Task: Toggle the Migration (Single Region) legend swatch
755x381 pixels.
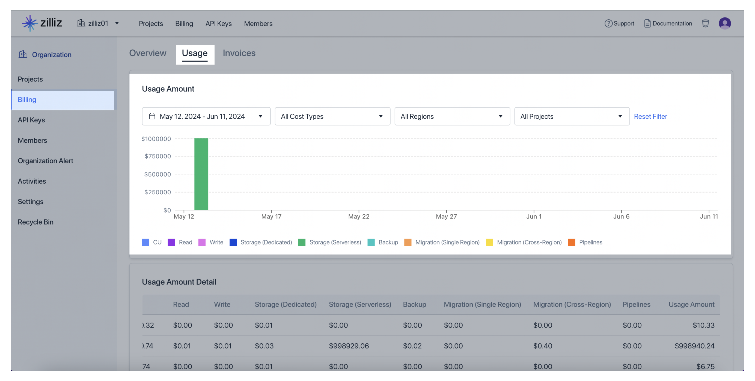Action: point(408,242)
